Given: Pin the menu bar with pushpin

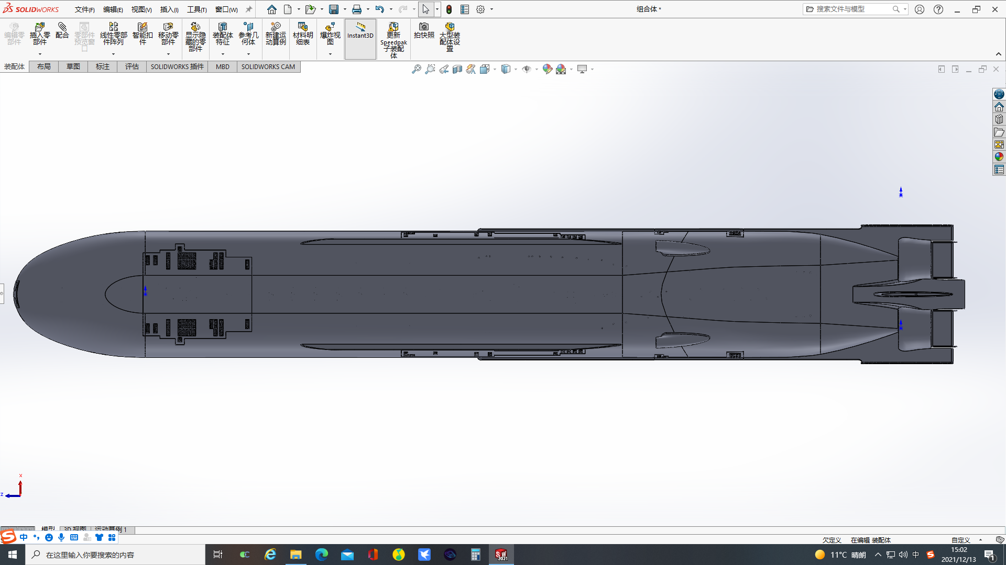Looking at the screenshot, I should (249, 9).
